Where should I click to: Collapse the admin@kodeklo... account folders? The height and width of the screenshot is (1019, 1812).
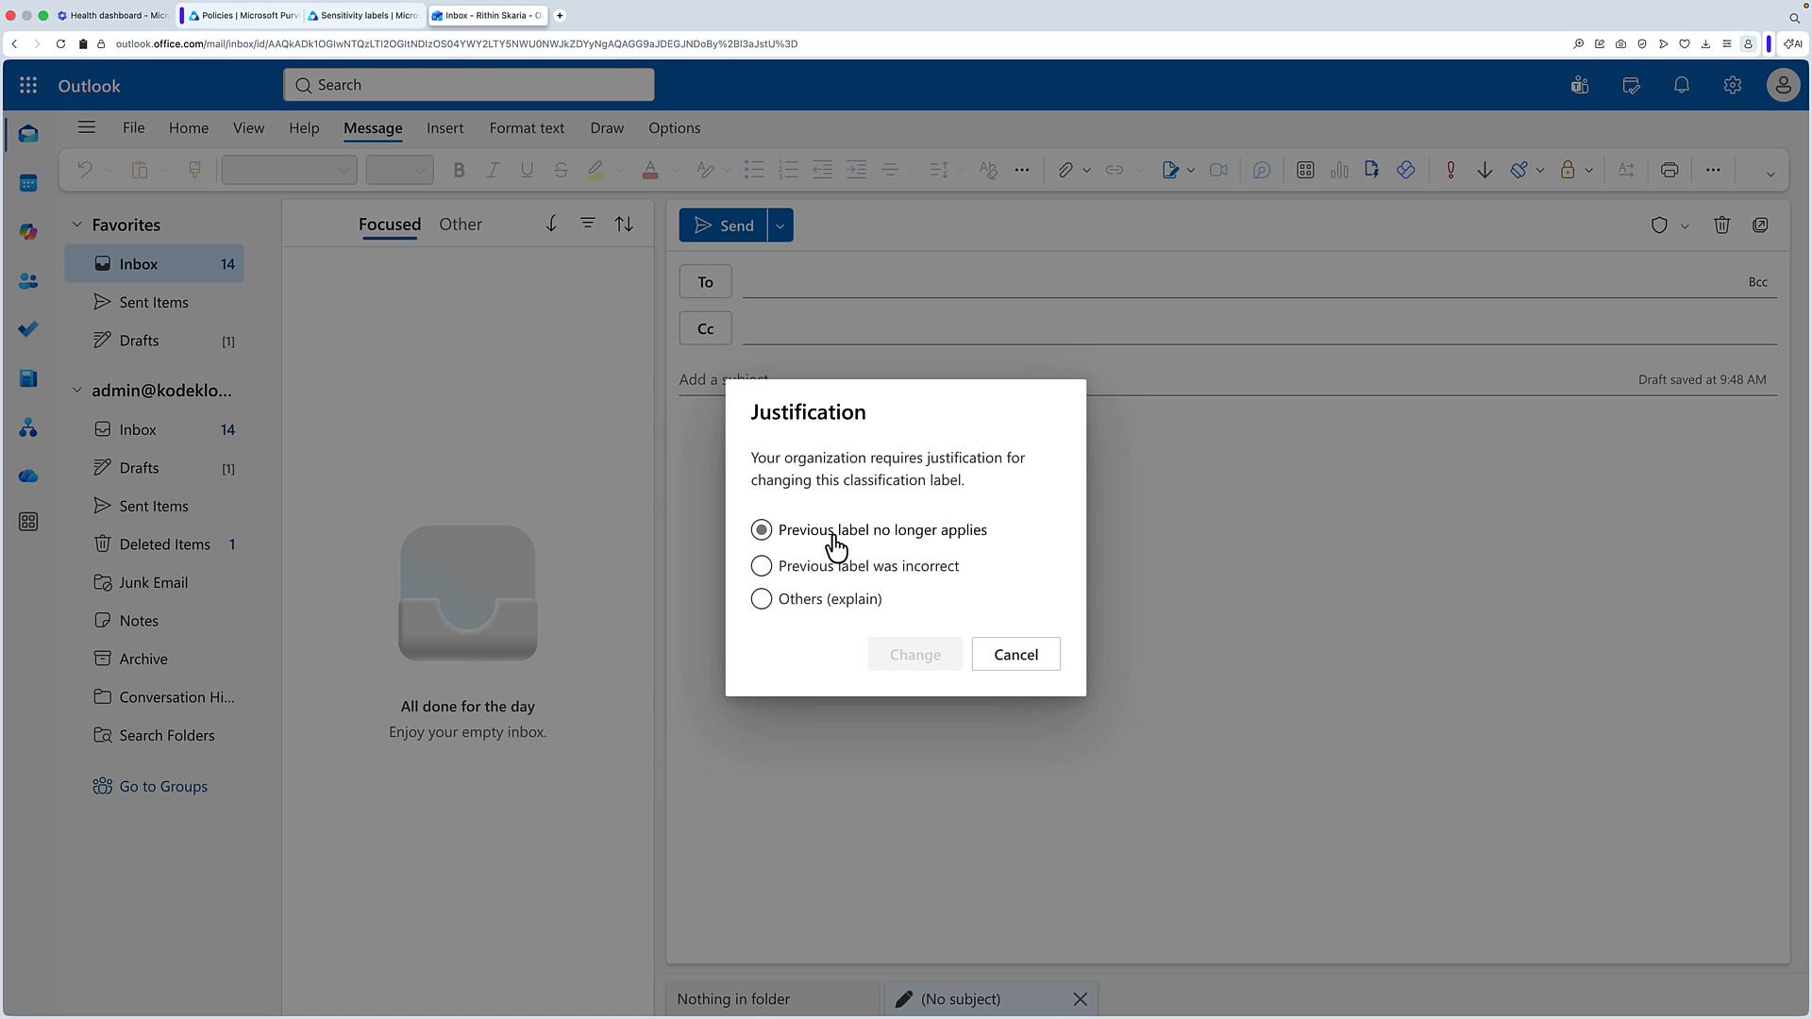click(77, 390)
